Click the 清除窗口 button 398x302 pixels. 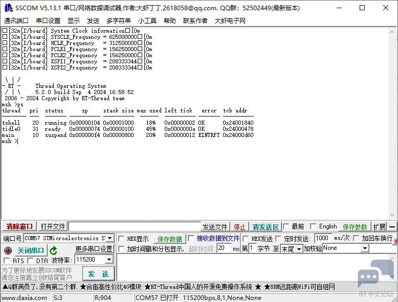pos(19,226)
